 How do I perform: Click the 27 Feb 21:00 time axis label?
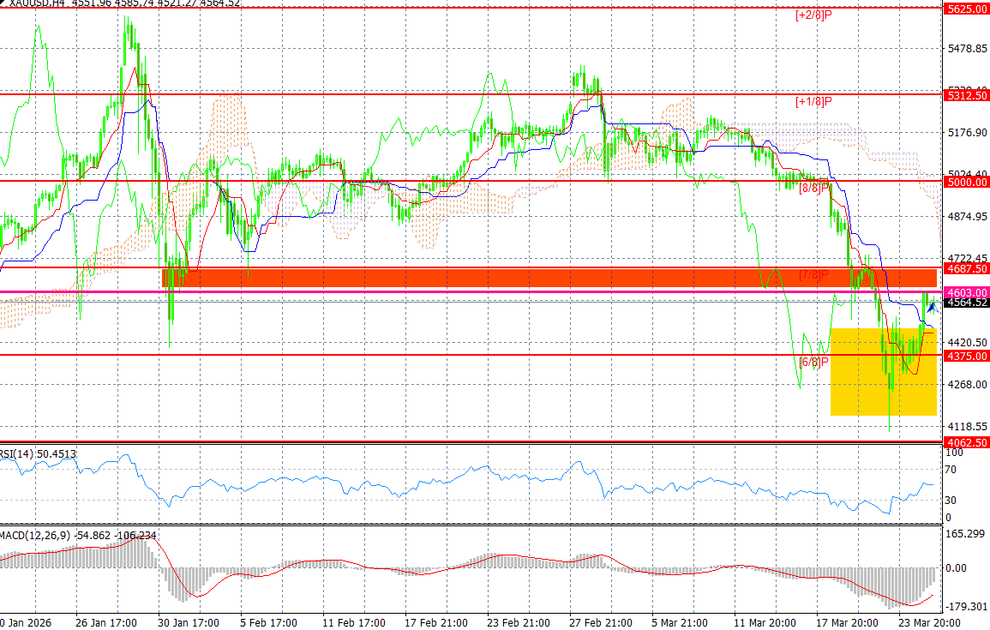click(601, 622)
